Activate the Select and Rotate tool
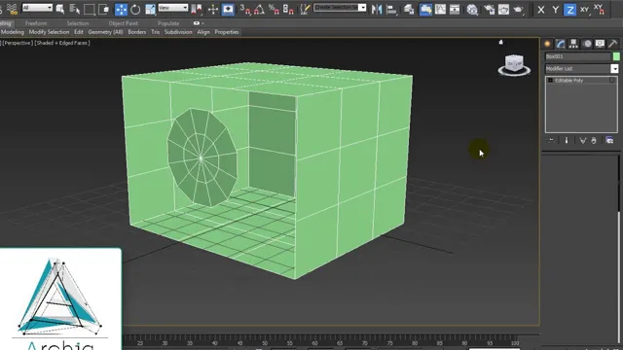Viewport: 623px width, 350px height. (x=135, y=9)
